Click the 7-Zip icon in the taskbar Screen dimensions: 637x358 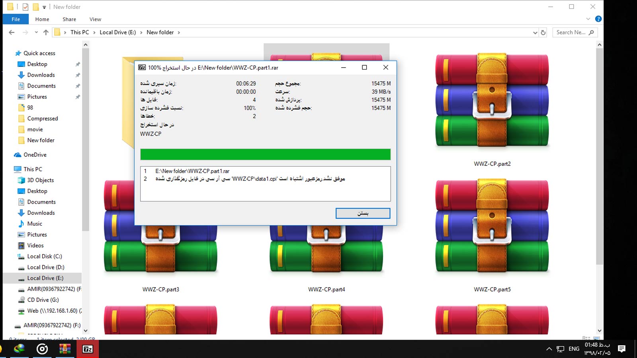[x=88, y=349]
